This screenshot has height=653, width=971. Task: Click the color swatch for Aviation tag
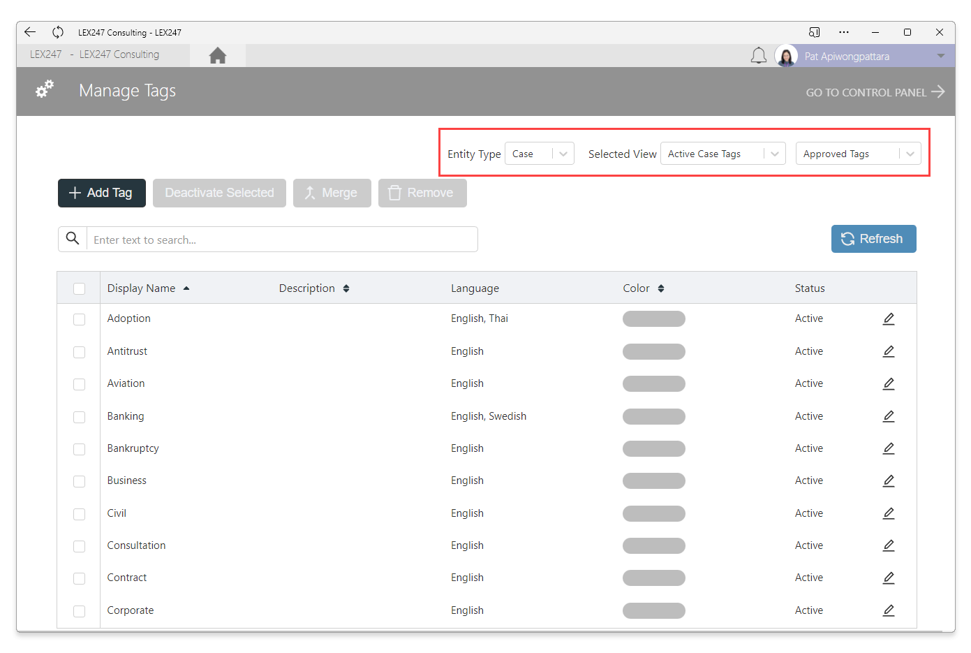(653, 384)
